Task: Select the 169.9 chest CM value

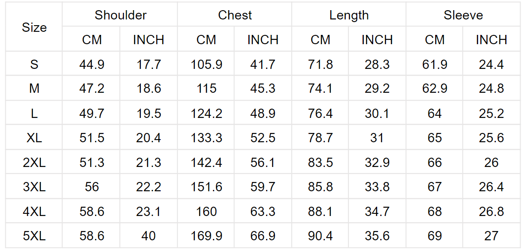Action: (x=206, y=236)
